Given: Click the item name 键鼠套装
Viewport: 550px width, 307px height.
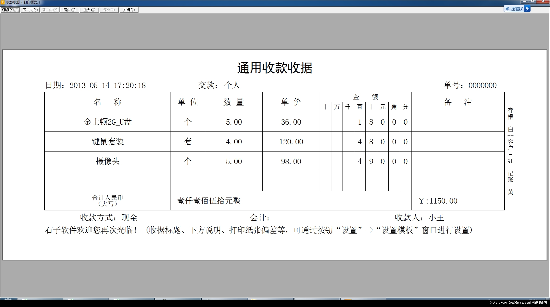Looking at the screenshot, I should click(108, 141).
